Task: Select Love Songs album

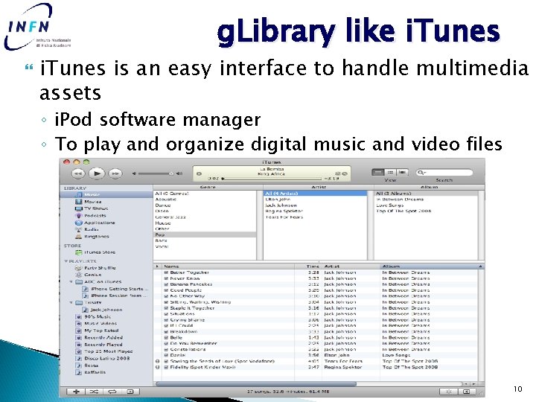Action: point(426,205)
